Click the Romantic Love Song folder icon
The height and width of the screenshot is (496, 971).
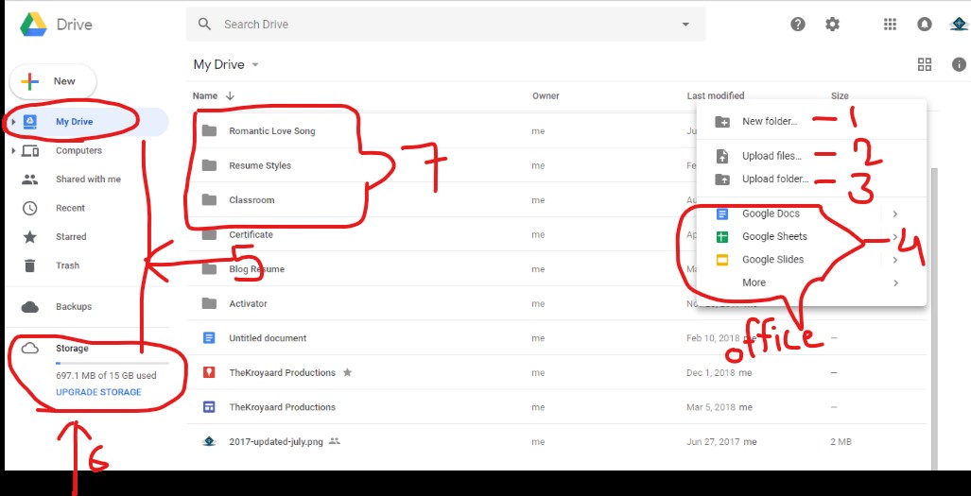click(x=209, y=130)
